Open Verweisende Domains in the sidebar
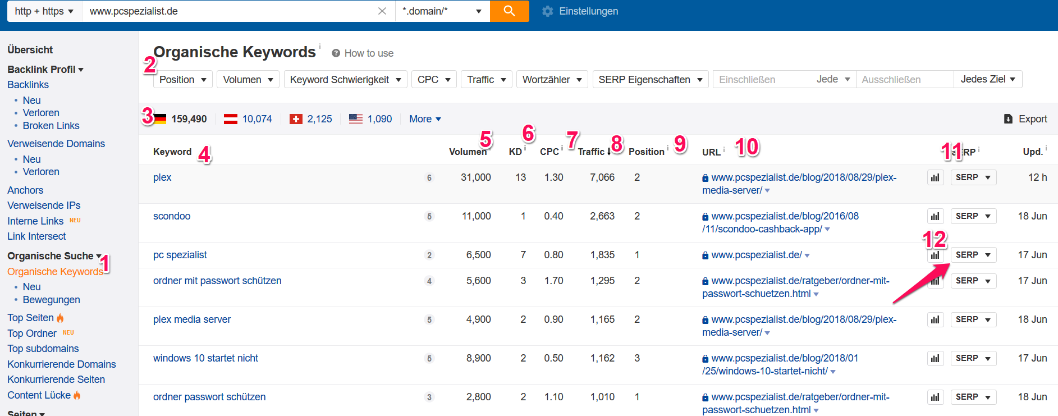The height and width of the screenshot is (416, 1058). pos(56,144)
